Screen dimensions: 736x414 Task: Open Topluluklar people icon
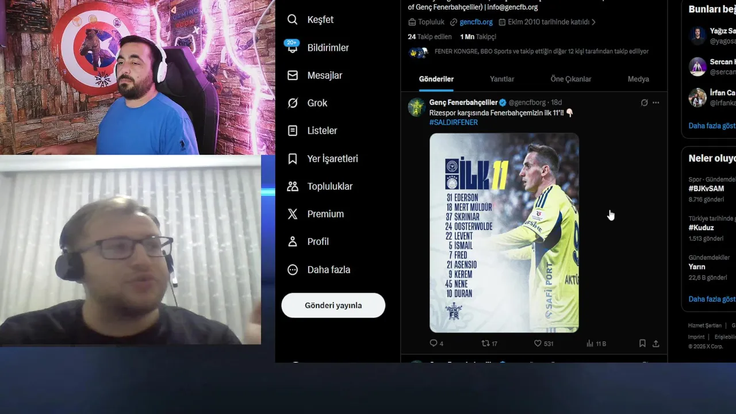(x=293, y=186)
